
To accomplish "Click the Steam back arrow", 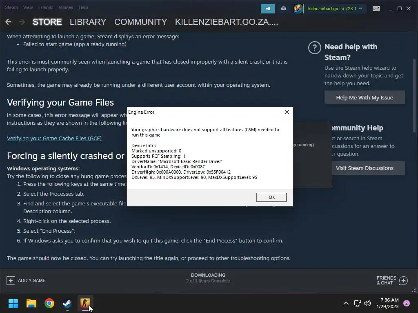I will click(x=8, y=22).
